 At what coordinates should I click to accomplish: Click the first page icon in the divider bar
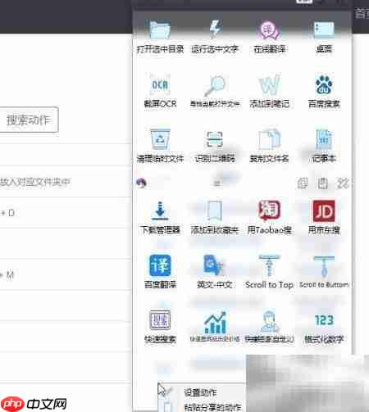click(x=303, y=183)
